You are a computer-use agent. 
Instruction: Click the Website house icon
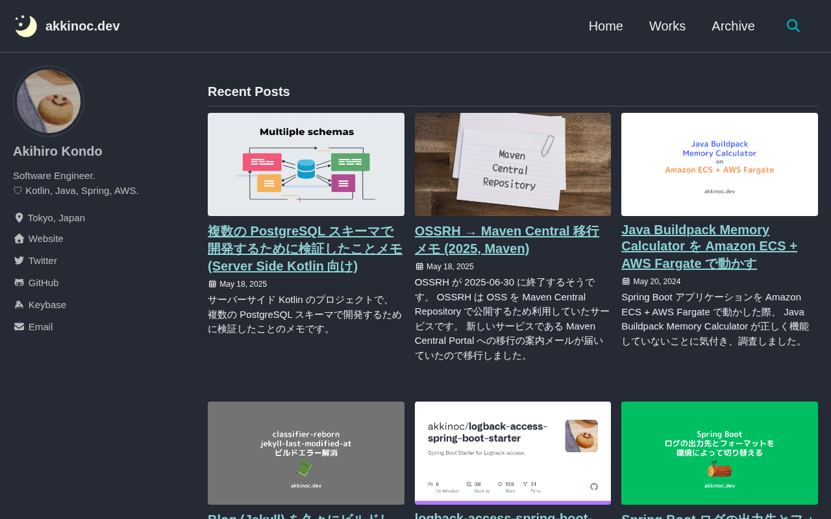[19, 239]
